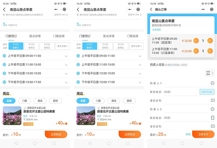Choose 团购 filter chip on leftmost screen
Screen dimensions: 217x148
tap(55, 101)
